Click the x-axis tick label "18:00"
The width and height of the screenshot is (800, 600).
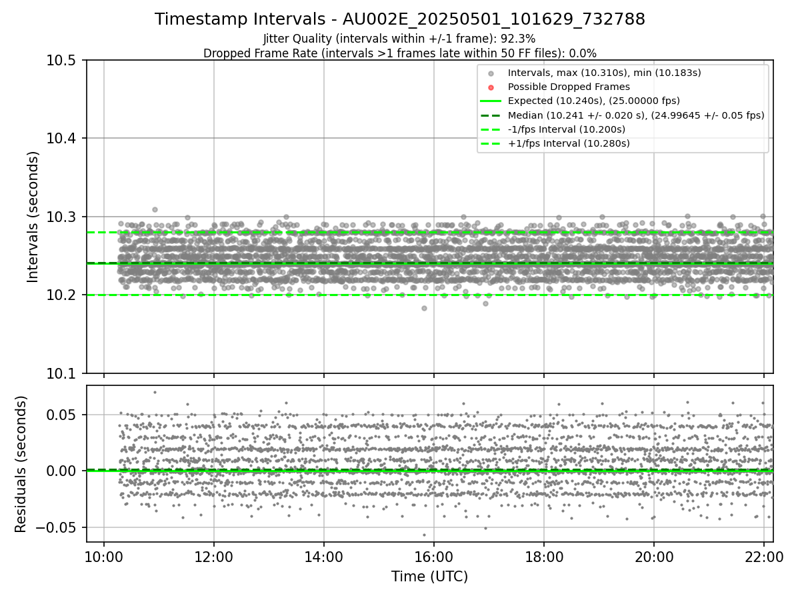(x=543, y=556)
